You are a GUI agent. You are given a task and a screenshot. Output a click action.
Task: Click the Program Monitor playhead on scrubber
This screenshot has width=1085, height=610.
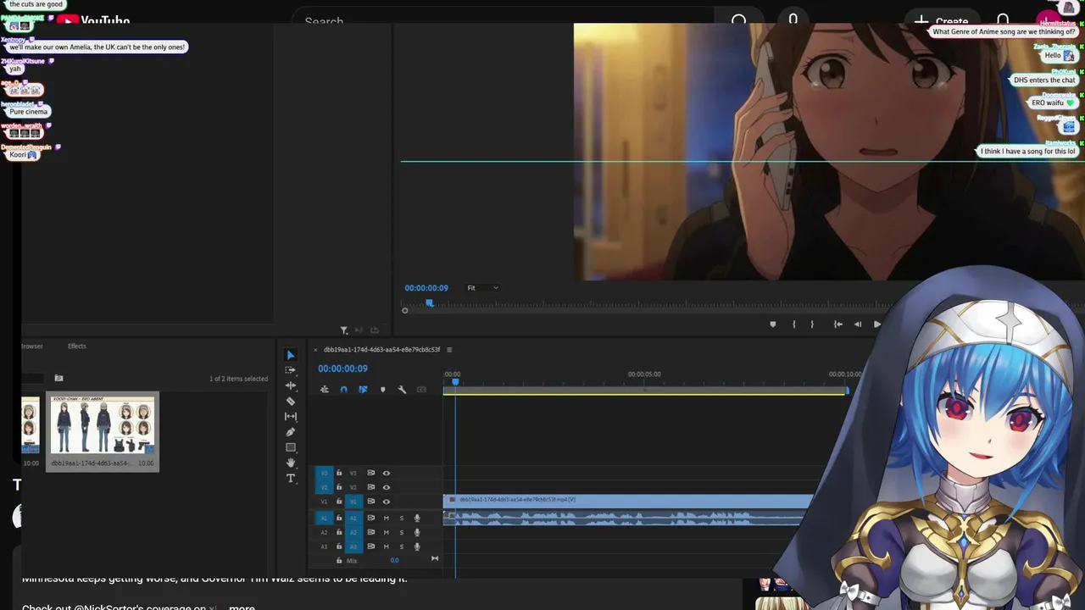click(430, 302)
